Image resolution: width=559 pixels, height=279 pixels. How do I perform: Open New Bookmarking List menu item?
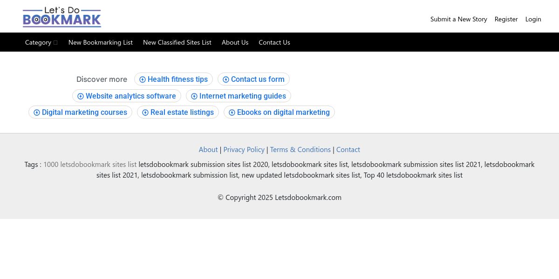point(101,42)
